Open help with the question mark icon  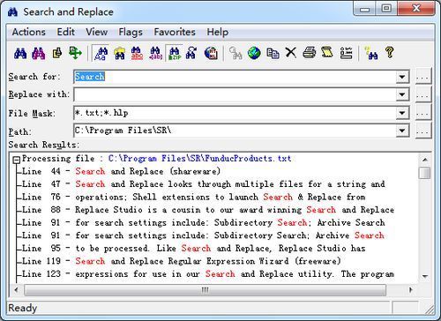pyautogui.click(x=390, y=53)
